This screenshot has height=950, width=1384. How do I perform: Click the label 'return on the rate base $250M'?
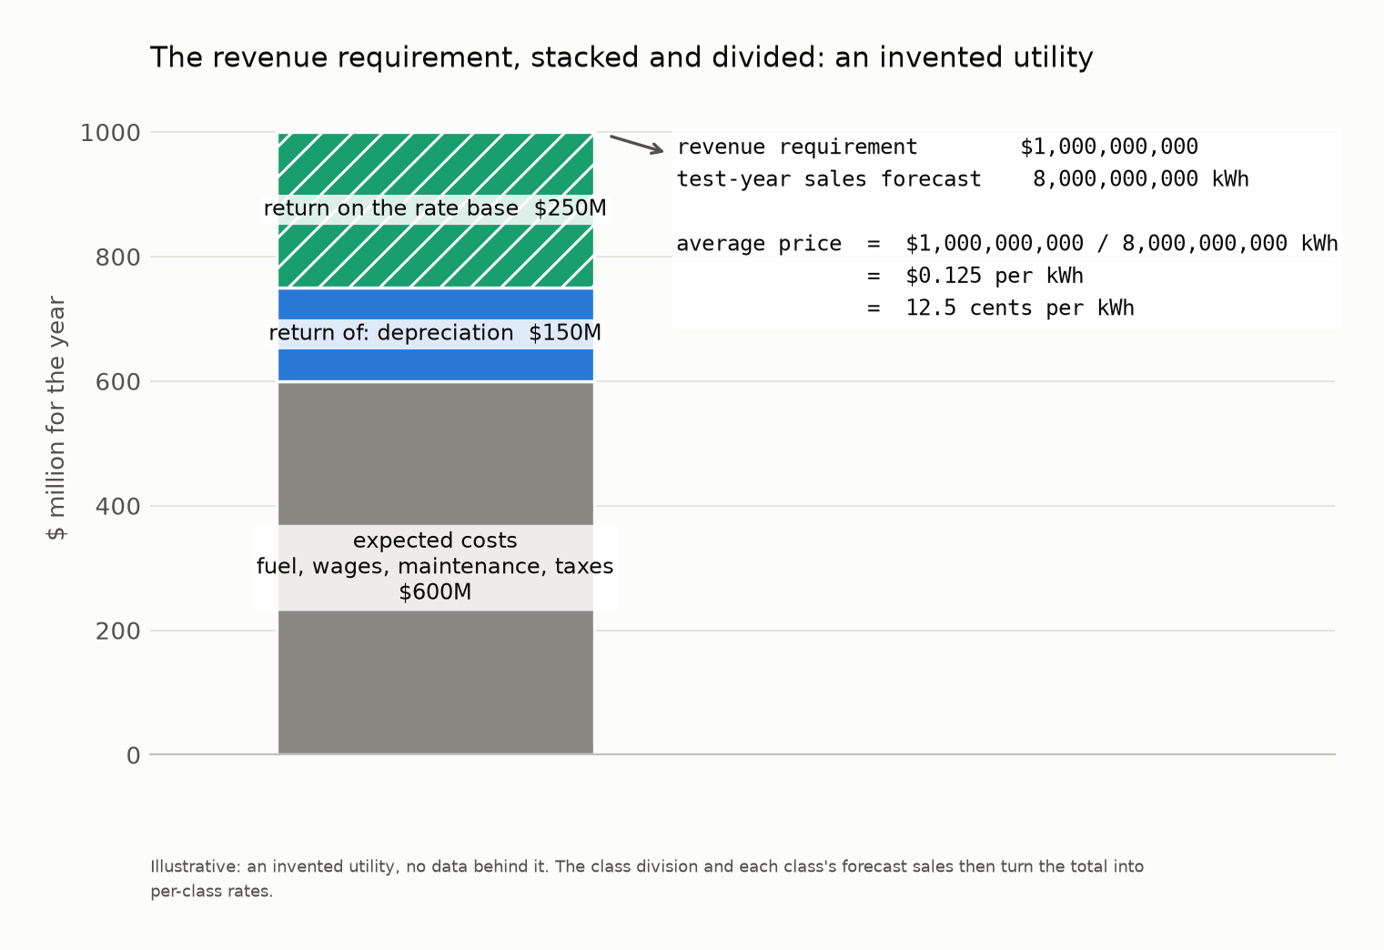[x=435, y=208]
